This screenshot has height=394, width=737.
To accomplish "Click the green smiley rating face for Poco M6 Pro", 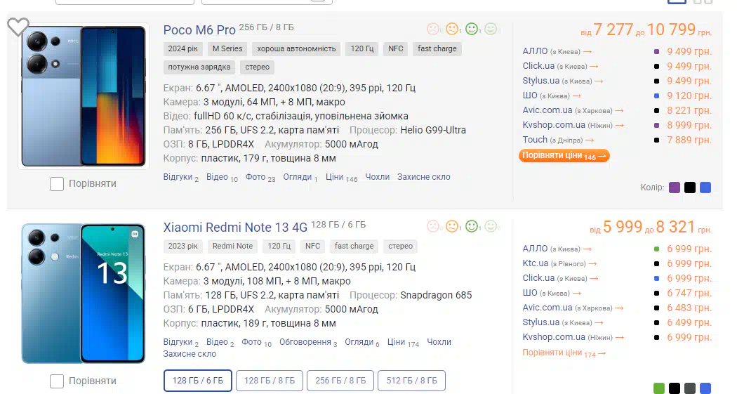I will point(472,29).
